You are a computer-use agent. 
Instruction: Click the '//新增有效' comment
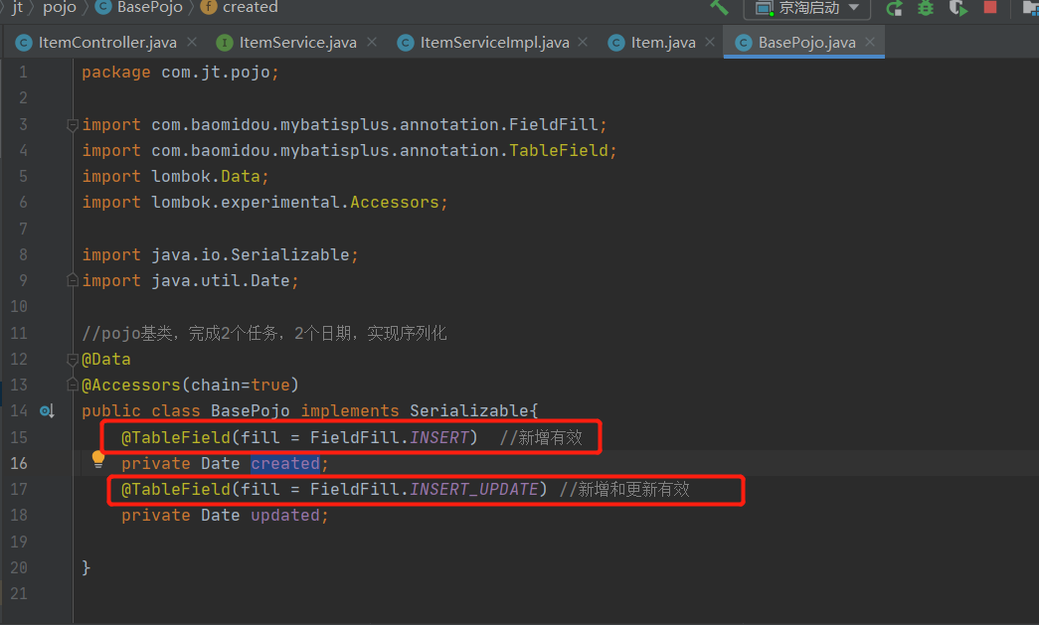point(541,437)
